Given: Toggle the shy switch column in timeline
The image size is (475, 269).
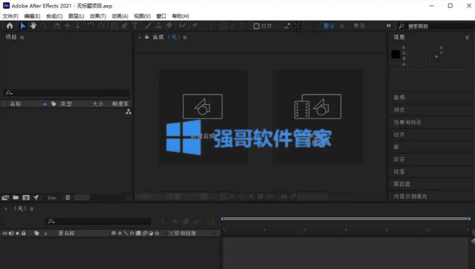Looking at the screenshot, I should pyautogui.click(x=113, y=233).
